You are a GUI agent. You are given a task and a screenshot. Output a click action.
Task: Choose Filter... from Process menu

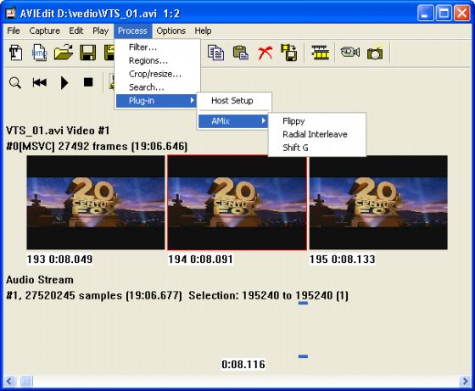coord(157,47)
